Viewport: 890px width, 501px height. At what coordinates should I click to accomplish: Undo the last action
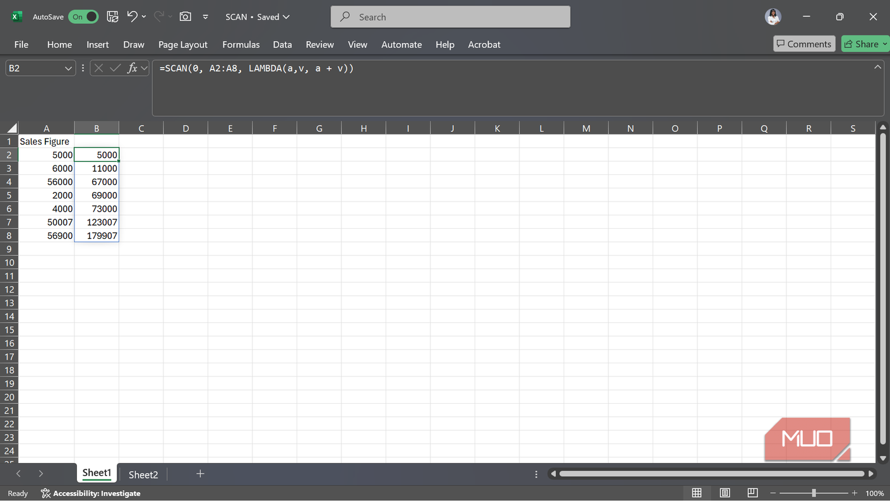[x=132, y=17]
